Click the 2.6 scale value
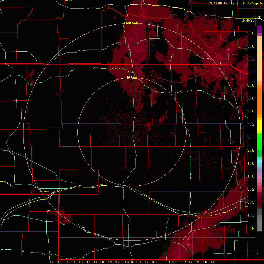Viewport: 264px width, 264px height. pyautogui.click(x=251, y=150)
